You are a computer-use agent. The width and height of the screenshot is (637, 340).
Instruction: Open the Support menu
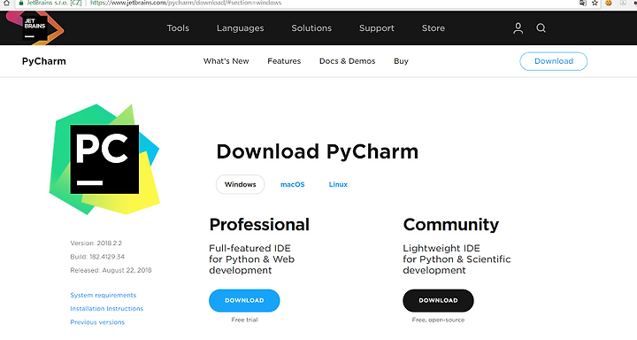click(x=377, y=28)
